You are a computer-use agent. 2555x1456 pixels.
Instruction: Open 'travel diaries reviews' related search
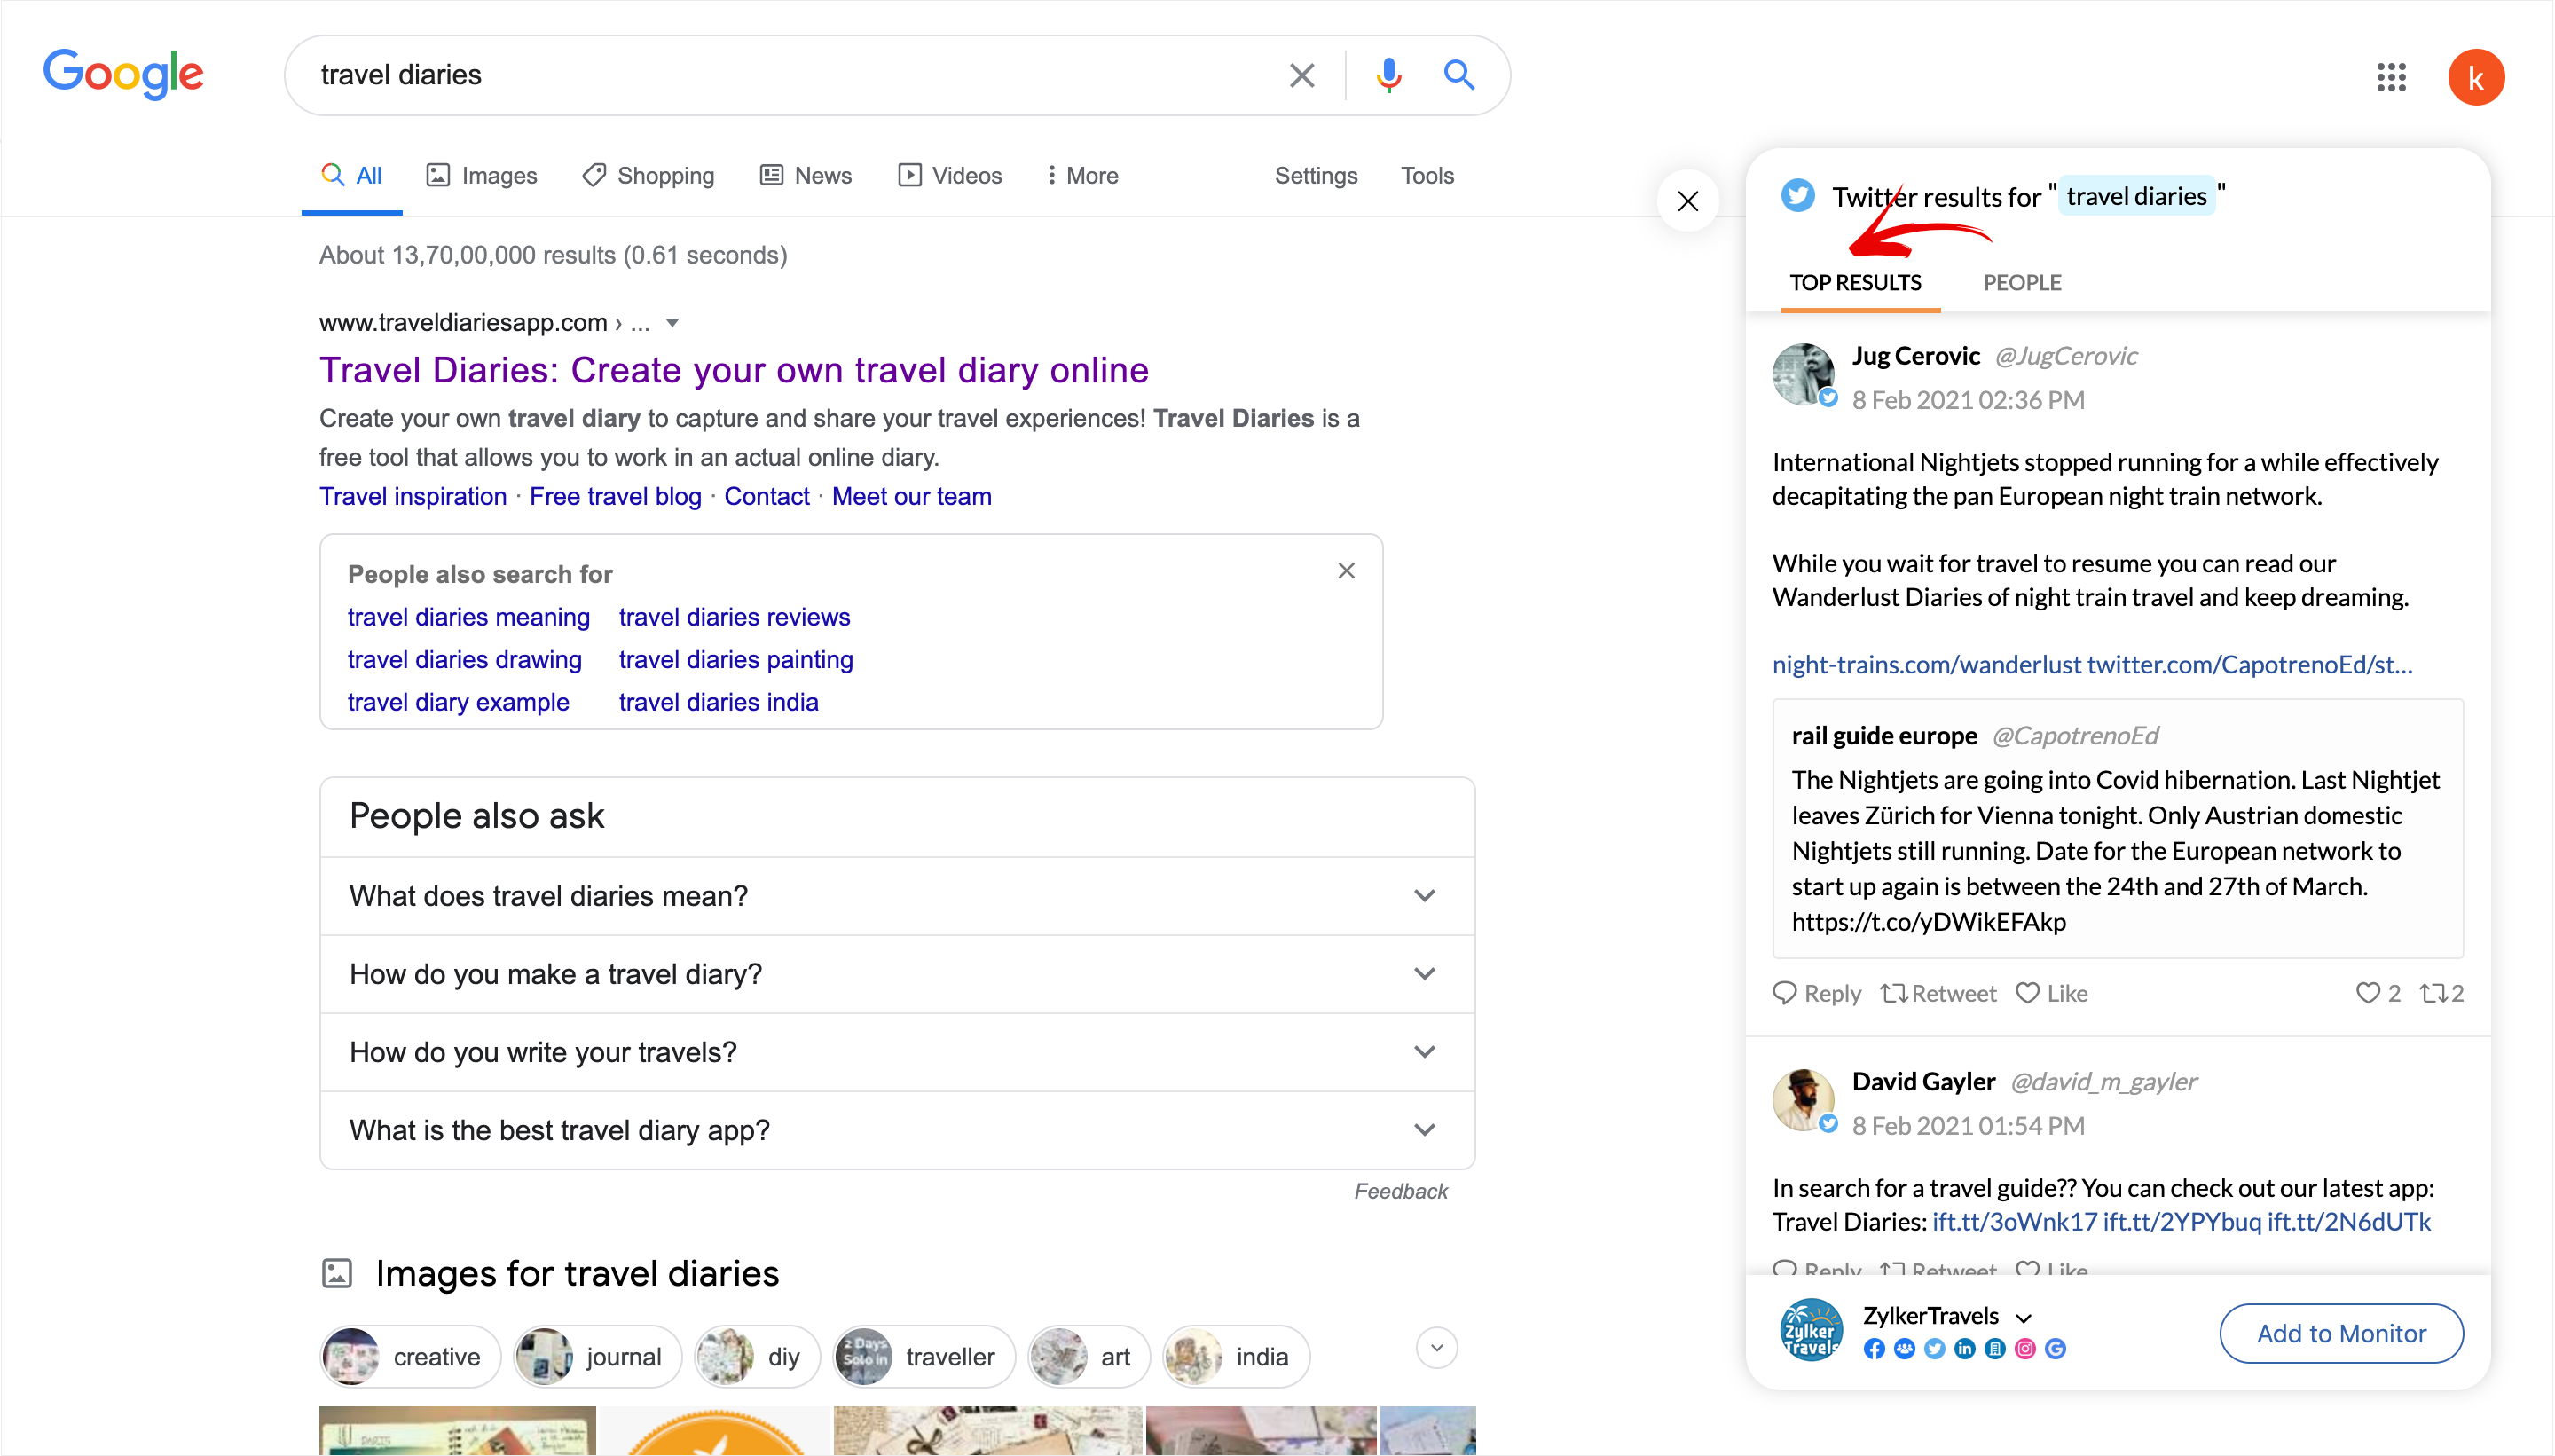pyautogui.click(x=734, y=617)
